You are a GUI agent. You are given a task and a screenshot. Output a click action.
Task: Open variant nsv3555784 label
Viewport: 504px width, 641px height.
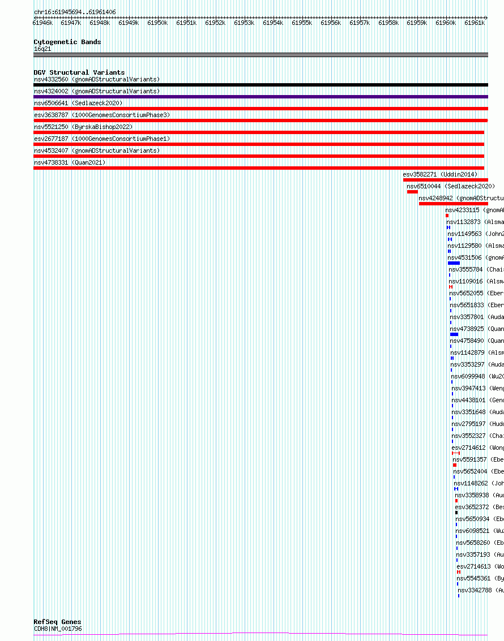coord(476,269)
